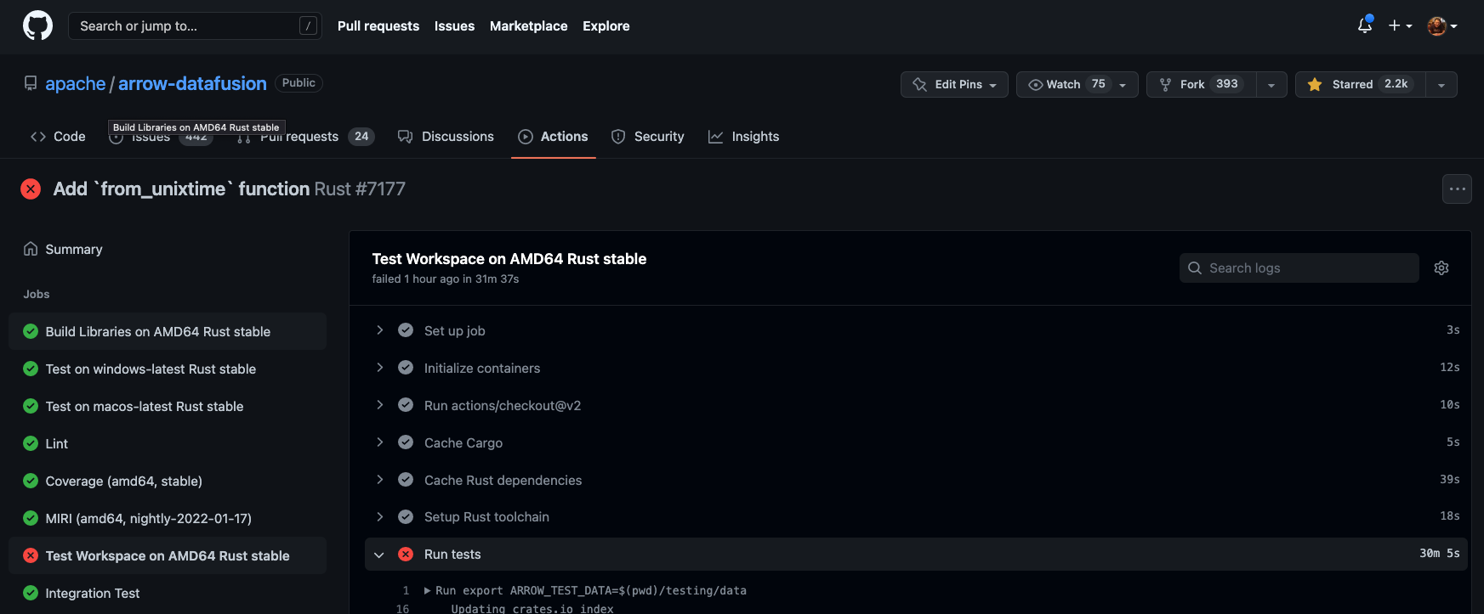Click success icon next to Setup Rust toolchain

coord(406,516)
